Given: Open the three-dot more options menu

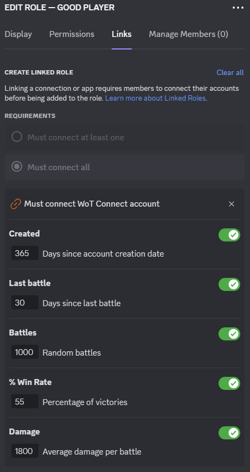Looking at the screenshot, I should pos(238,8).
